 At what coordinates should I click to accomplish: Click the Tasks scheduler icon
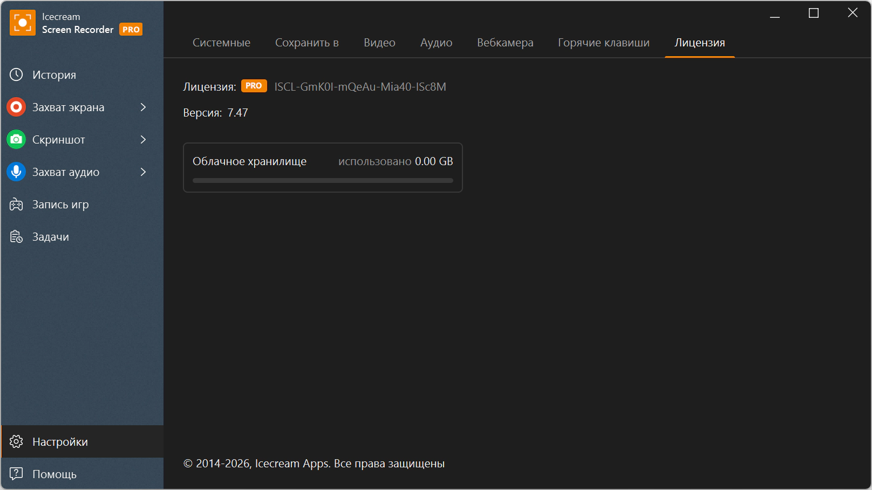pyautogui.click(x=16, y=236)
